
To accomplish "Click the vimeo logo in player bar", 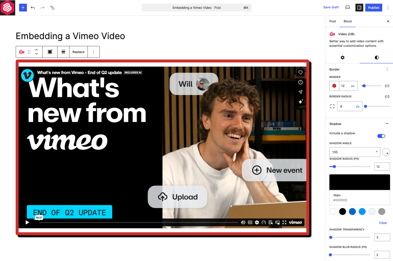I will tap(295, 222).
